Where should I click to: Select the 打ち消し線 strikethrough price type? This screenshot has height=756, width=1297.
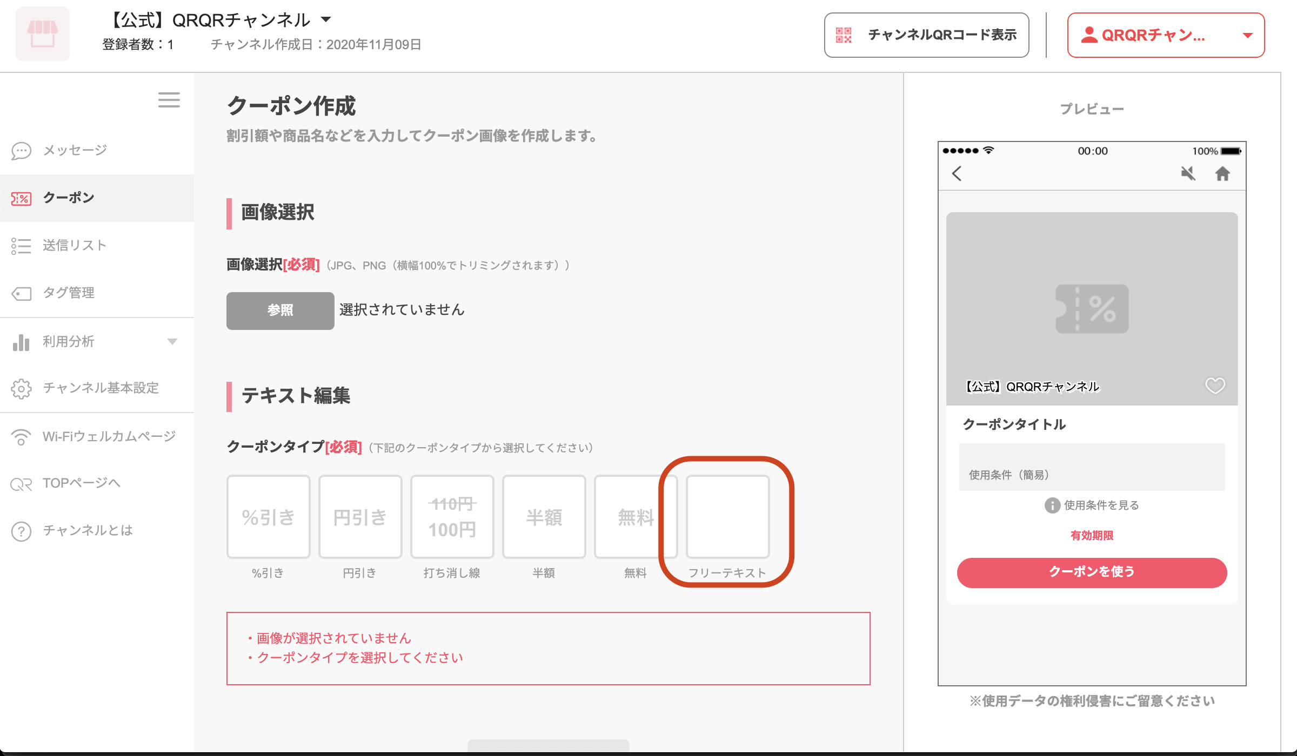pyautogui.click(x=452, y=517)
